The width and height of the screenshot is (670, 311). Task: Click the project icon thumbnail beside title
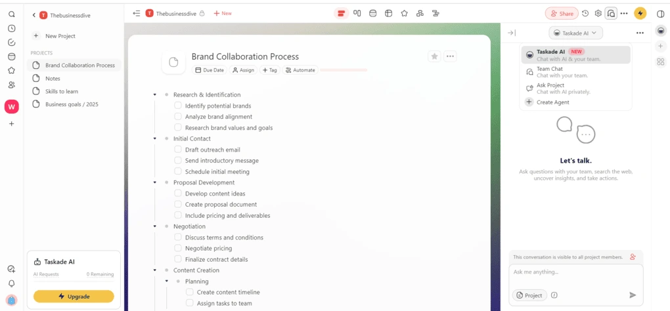click(x=173, y=62)
